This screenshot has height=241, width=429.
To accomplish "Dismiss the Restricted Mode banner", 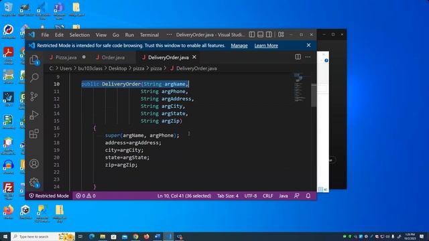I will coord(308,45).
